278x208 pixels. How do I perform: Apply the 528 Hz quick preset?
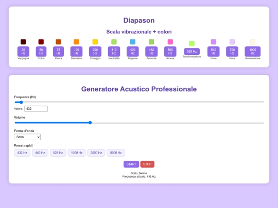point(58,153)
